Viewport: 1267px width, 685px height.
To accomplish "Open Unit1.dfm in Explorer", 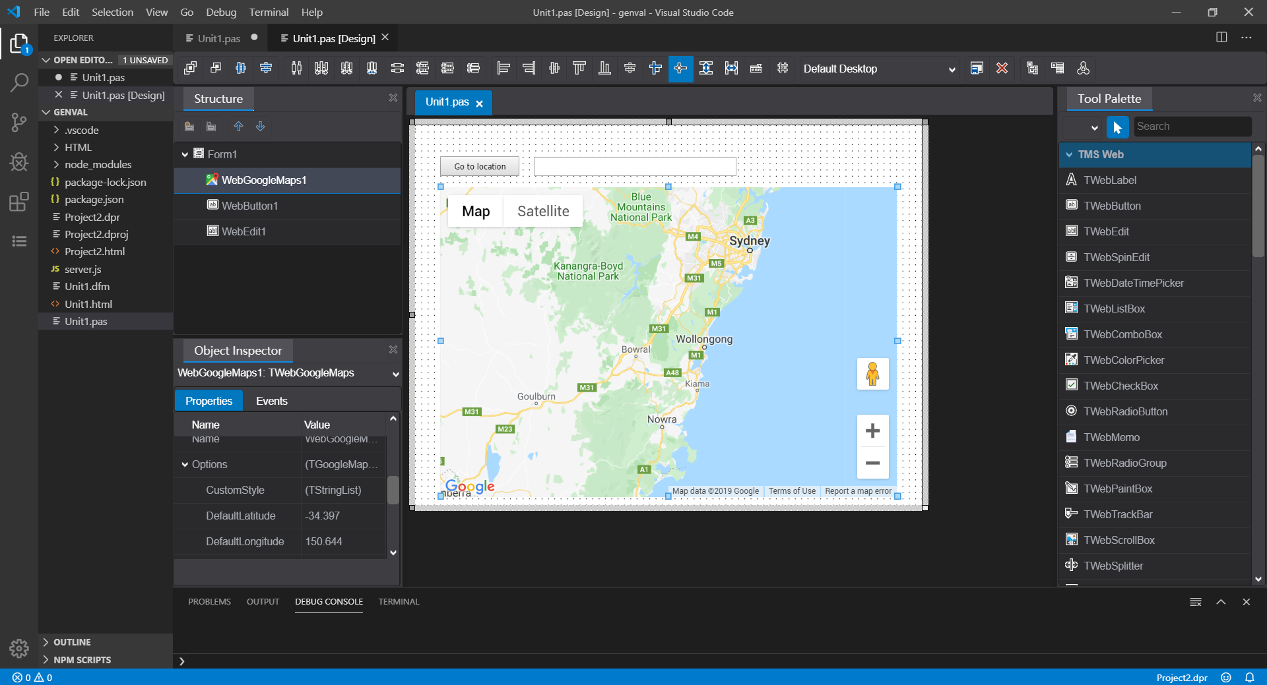I will 87,286.
